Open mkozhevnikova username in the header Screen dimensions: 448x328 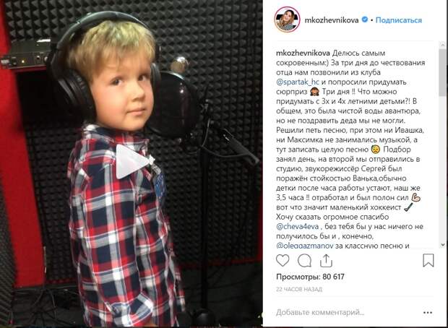pyautogui.click(x=332, y=20)
